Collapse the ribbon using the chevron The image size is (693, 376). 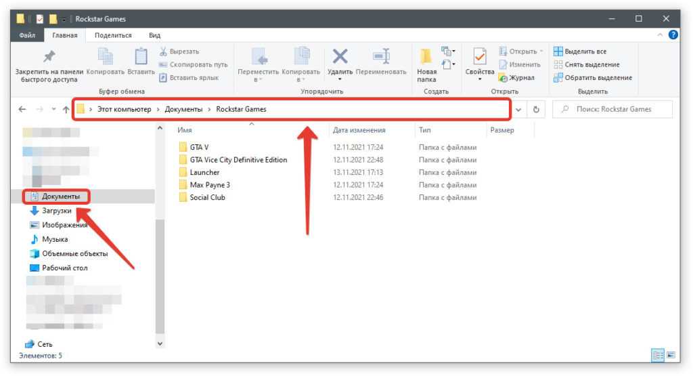pyautogui.click(x=661, y=35)
